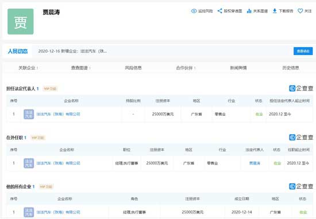Click VIP badge beside 担任法定代表人
Viewport: 316px width, 219px height.
(x=50, y=89)
